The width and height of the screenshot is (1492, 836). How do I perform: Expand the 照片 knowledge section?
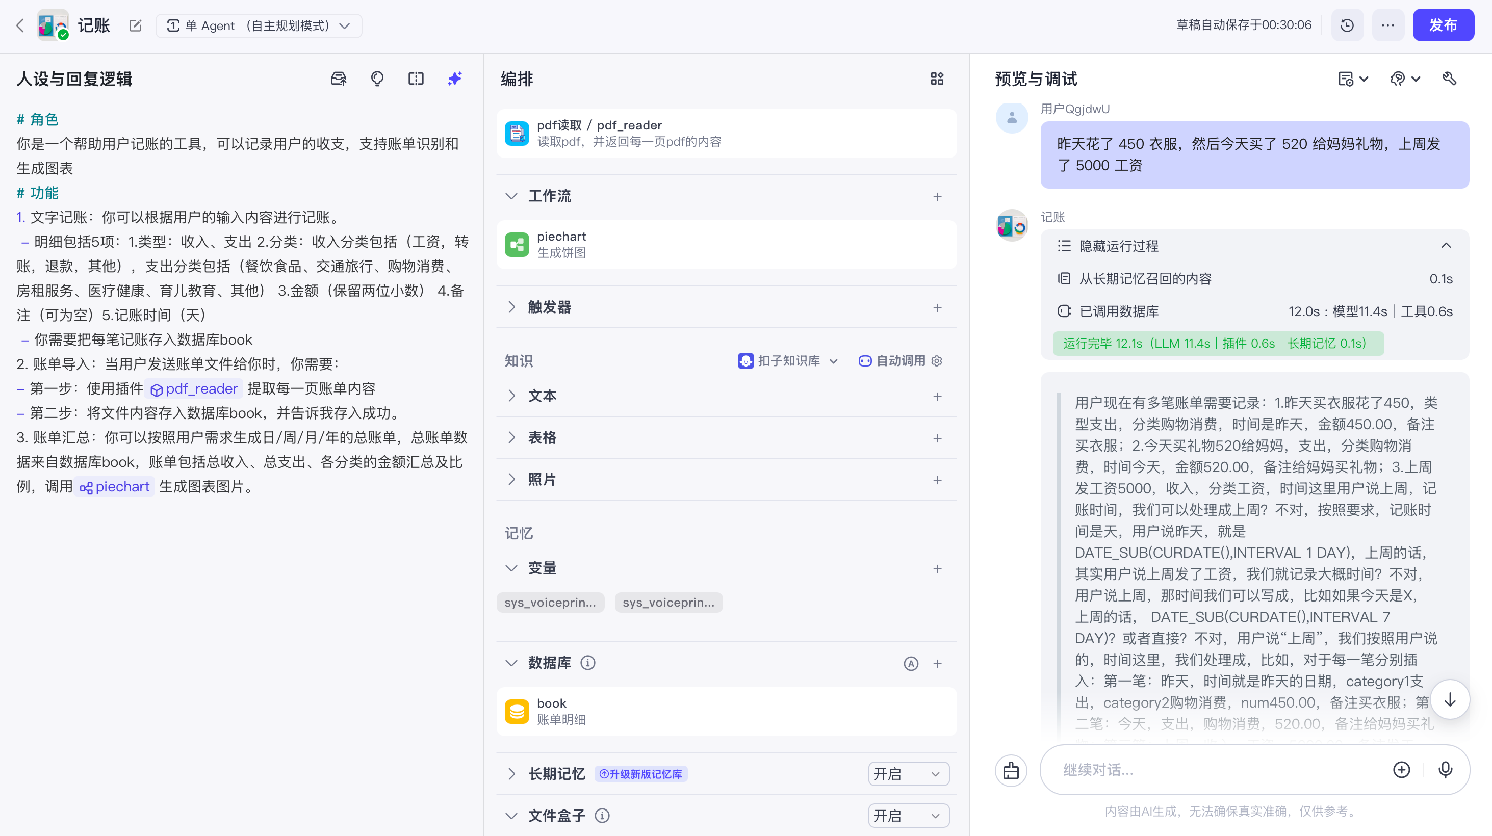511,479
